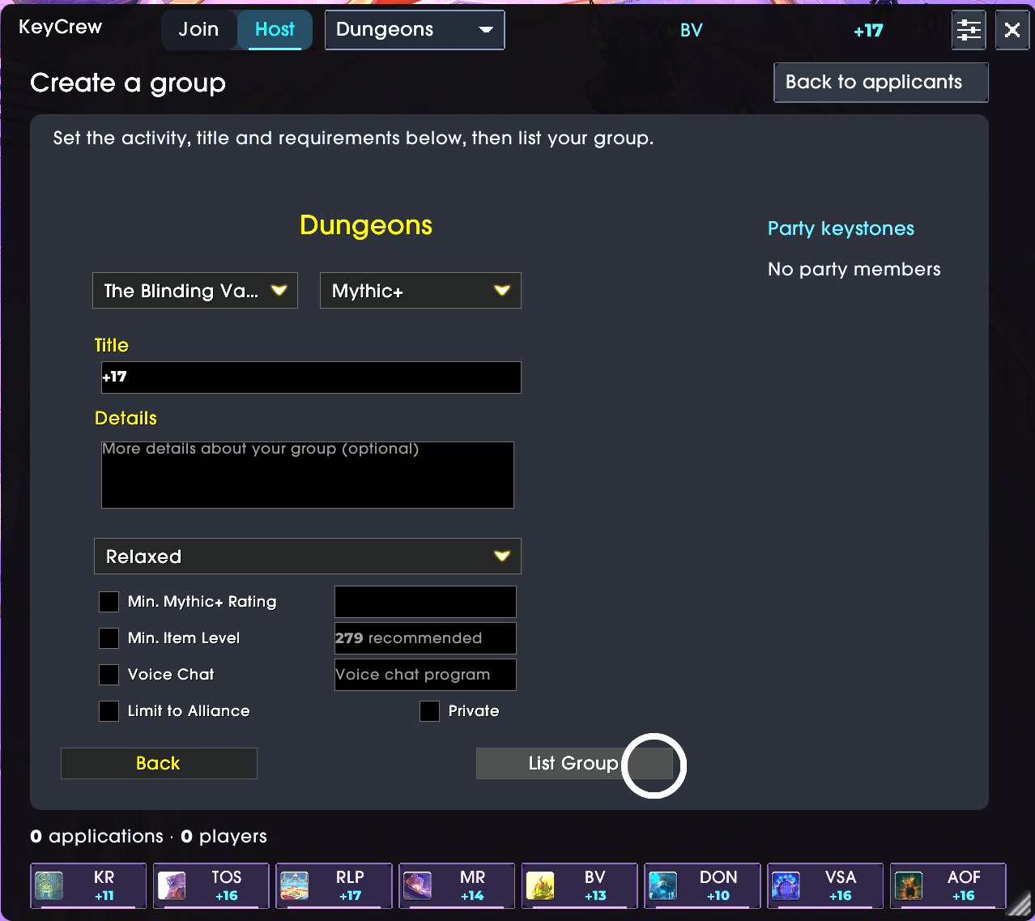Enable the Min. Mythic+ Rating checkbox
The height and width of the screenshot is (921, 1035).
109,602
